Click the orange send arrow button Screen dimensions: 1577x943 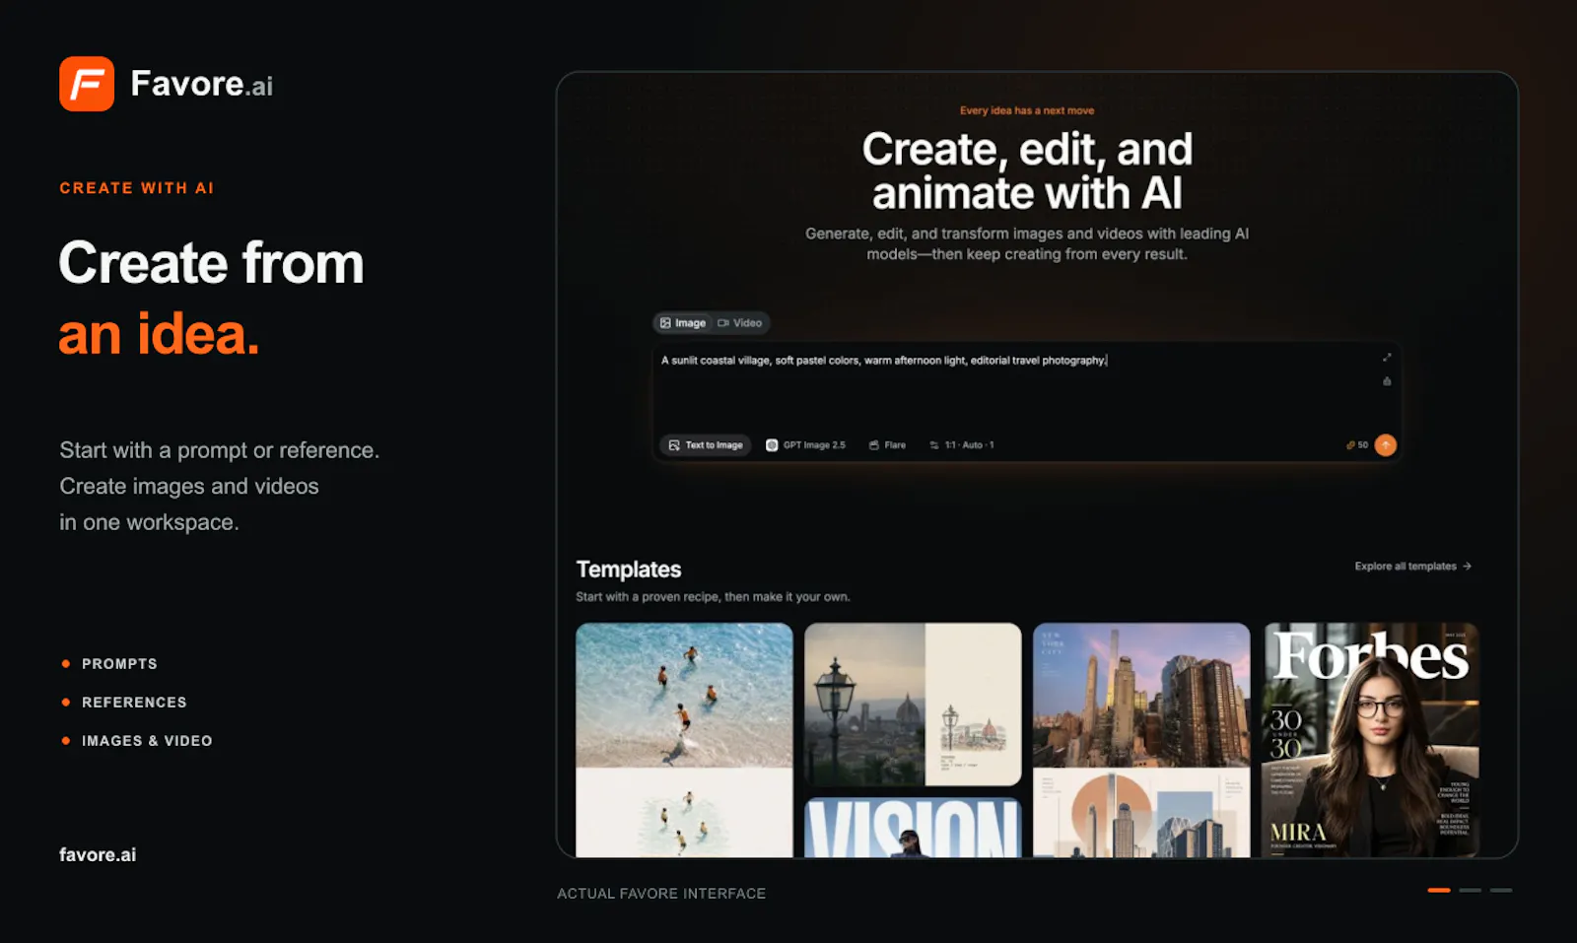tap(1385, 445)
